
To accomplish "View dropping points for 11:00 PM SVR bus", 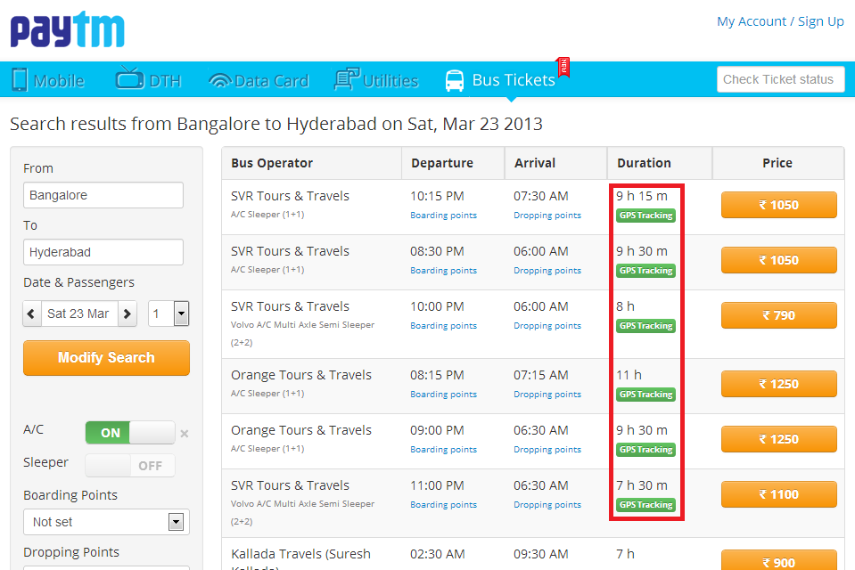I will click(x=547, y=505).
